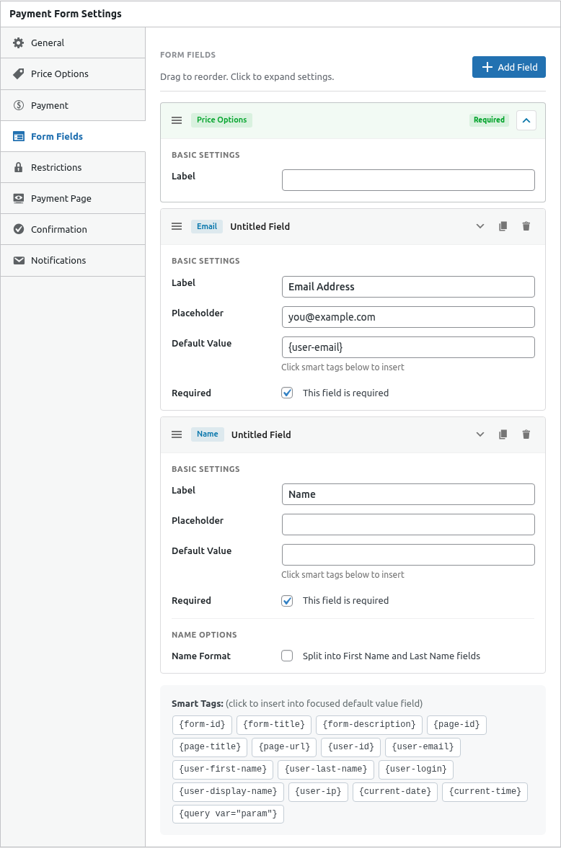Open the Notifications envelope icon

[20, 260]
